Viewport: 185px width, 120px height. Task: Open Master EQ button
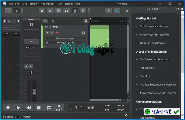tap(31, 42)
